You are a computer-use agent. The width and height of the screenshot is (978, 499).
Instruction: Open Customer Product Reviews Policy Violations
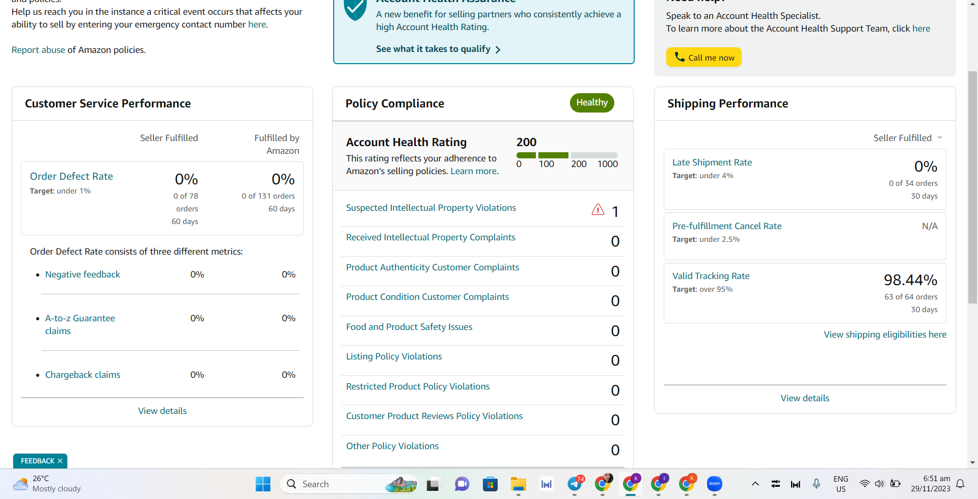pos(434,416)
